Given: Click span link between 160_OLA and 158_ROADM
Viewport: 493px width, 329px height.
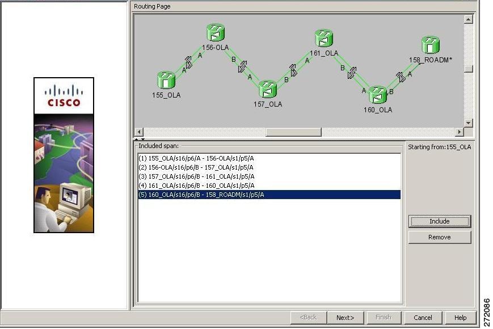Looking at the screenshot, I should click(401, 77).
